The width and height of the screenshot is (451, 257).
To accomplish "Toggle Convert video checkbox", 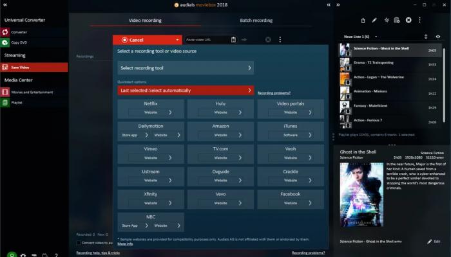I will coord(78,243).
